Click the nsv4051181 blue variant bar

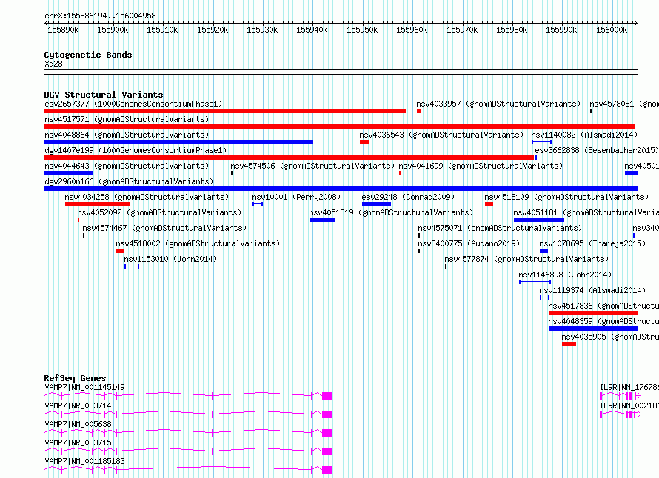tap(539, 220)
